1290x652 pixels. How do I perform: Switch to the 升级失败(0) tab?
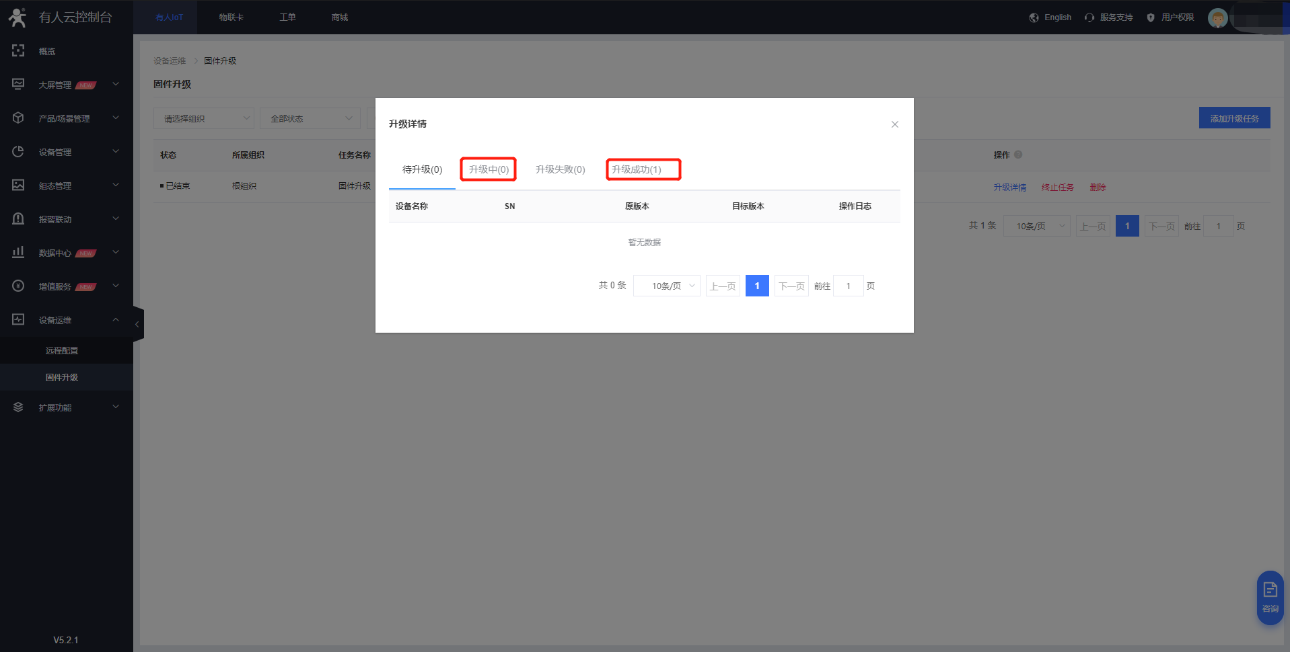(560, 169)
